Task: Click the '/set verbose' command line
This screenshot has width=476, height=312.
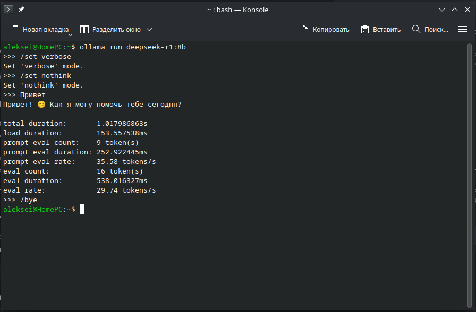Action: tap(37, 56)
